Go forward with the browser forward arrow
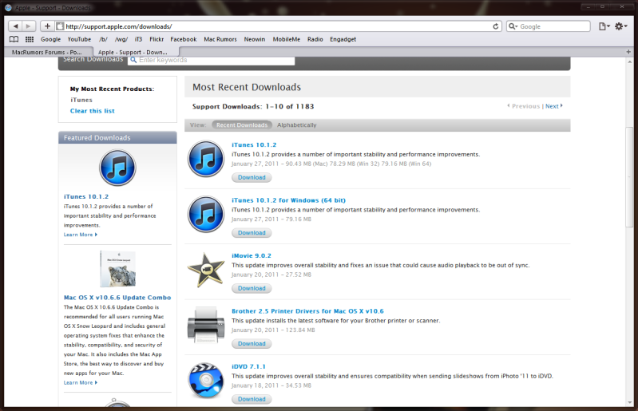Screen dimensions: 638x411 coord(29,26)
